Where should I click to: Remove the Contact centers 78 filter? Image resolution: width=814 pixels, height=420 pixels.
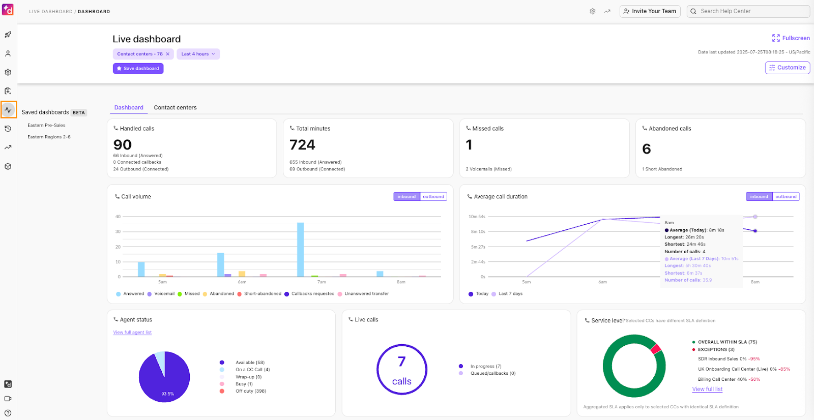(168, 54)
